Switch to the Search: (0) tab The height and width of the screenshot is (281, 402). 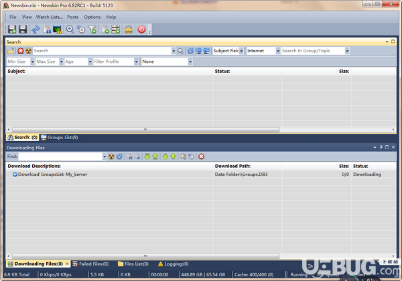tap(23, 137)
